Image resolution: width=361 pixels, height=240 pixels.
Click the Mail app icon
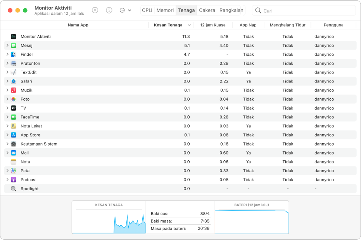[x=14, y=153]
